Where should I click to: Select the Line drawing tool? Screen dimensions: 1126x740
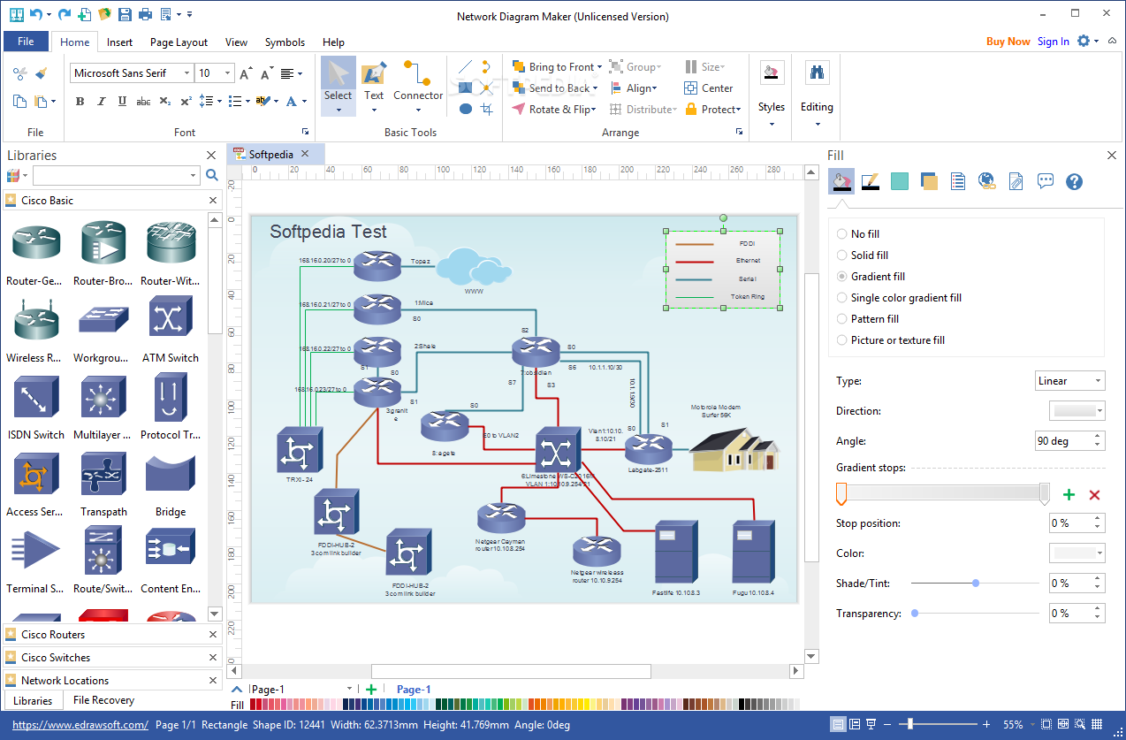point(466,67)
